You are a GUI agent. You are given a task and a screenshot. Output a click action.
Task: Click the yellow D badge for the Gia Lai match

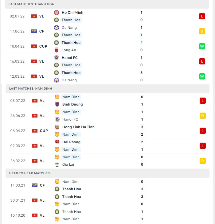tap(203, 161)
